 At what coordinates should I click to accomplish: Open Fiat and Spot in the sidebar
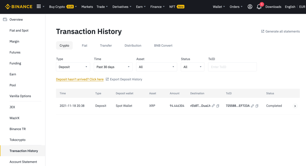[19, 31]
